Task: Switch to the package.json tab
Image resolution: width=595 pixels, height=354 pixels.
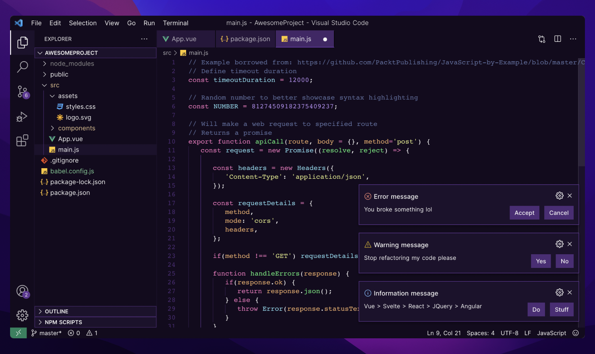Action: (245, 39)
